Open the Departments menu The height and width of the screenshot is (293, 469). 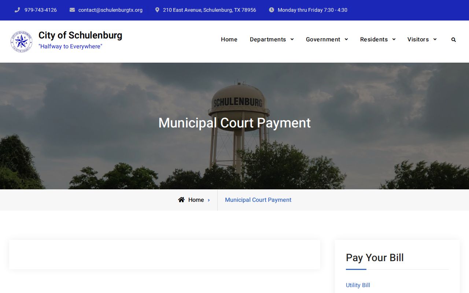268,39
